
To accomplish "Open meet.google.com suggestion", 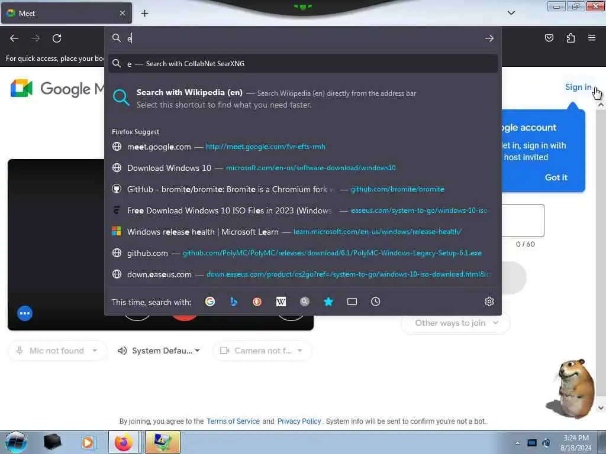I will [x=303, y=147].
